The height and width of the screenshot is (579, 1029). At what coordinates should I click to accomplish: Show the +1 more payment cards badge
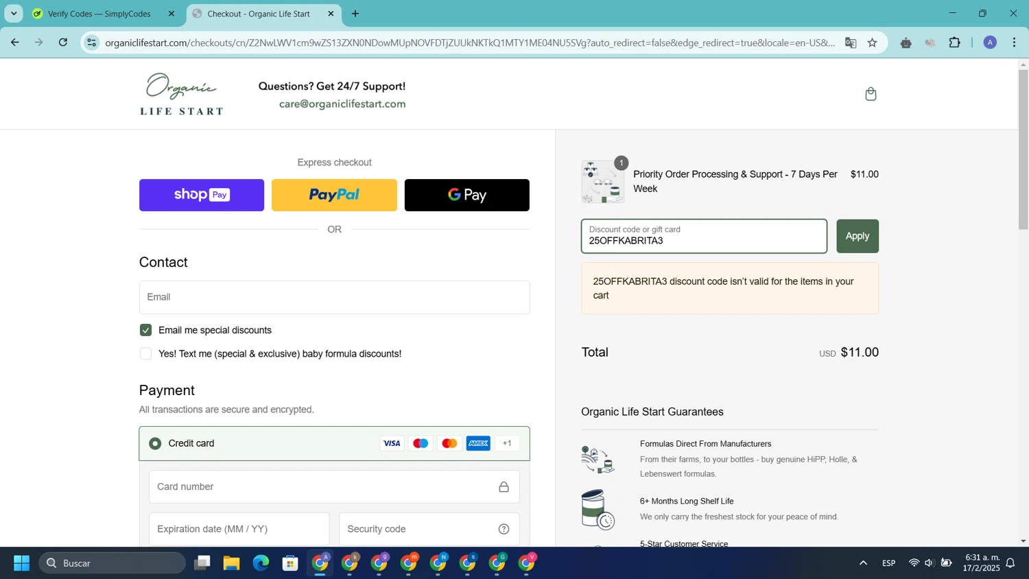tap(507, 443)
